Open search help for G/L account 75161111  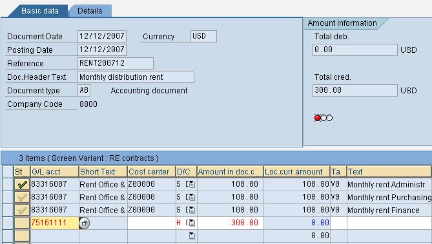click(85, 223)
